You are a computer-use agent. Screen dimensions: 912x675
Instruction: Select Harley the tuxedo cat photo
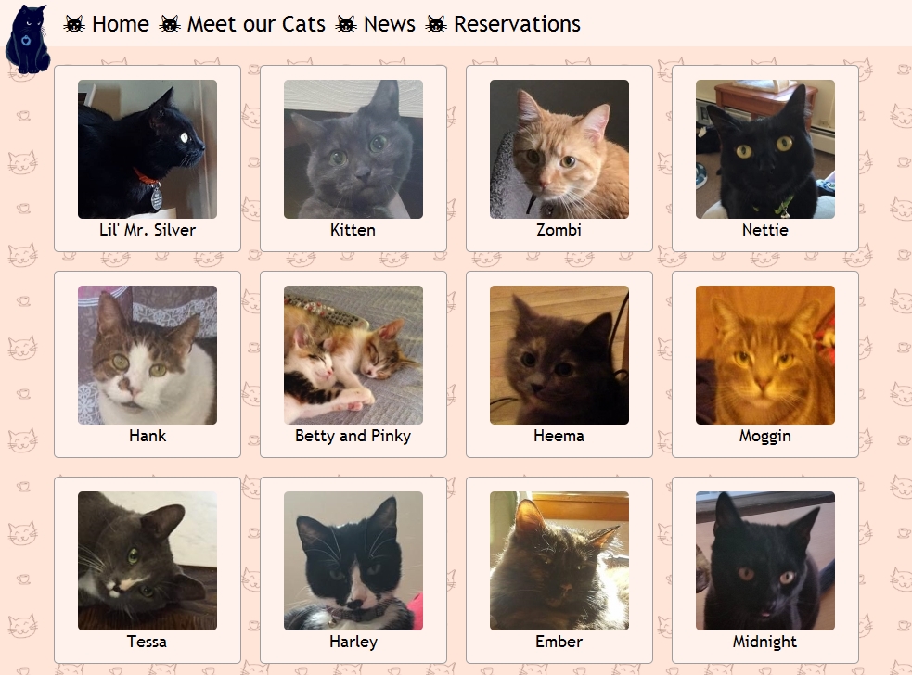pyautogui.click(x=353, y=560)
